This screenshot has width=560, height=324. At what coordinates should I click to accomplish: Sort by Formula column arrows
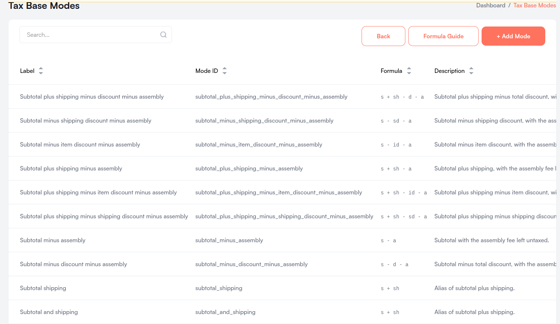pyautogui.click(x=409, y=71)
